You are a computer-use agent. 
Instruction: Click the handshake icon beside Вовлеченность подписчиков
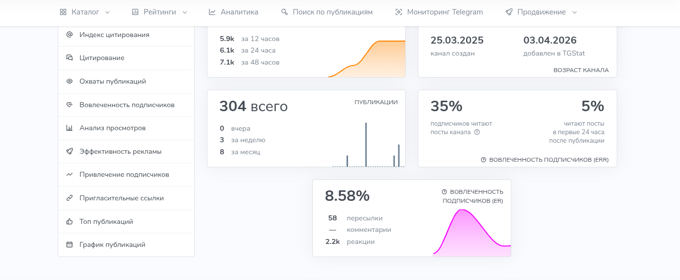click(x=70, y=105)
